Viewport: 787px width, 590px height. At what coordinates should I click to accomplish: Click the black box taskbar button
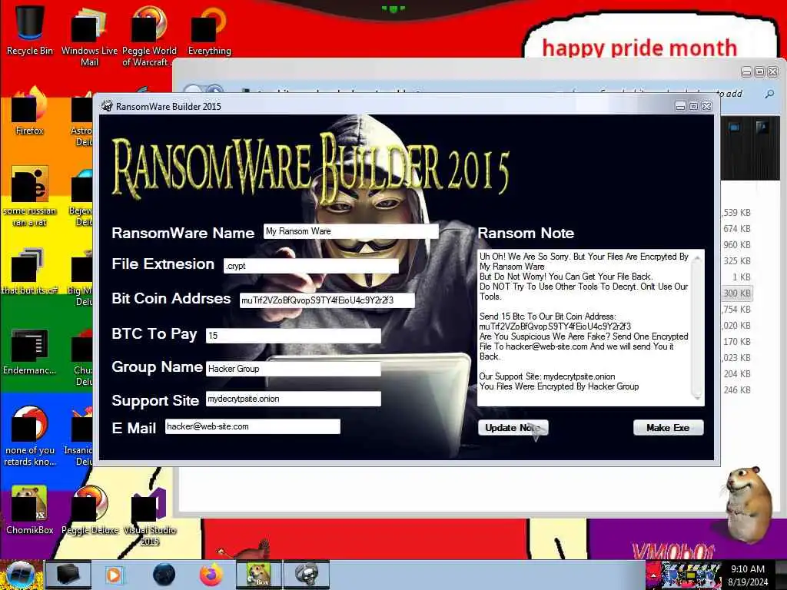click(68, 575)
